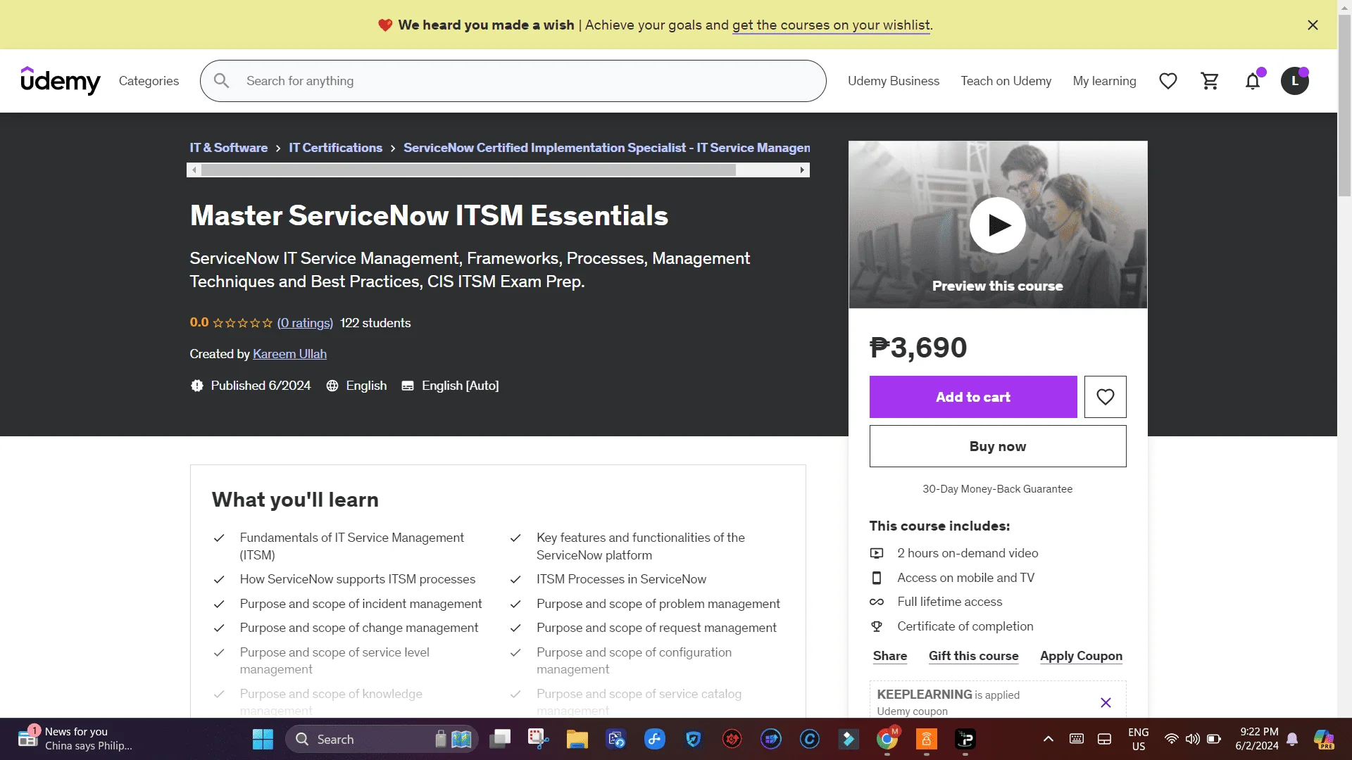
Task: Click IT & Software breadcrumb
Action: pyautogui.click(x=228, y=148)
